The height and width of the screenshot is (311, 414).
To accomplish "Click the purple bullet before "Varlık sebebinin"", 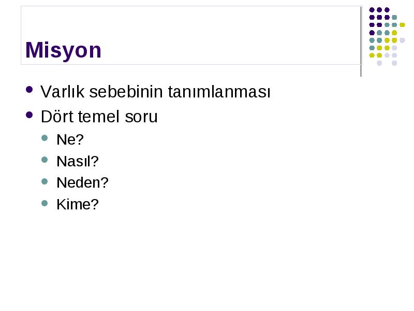I will point(29,89).
